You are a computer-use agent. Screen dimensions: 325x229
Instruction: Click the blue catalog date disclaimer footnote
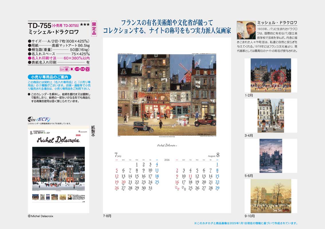click(x=246, y=223)
